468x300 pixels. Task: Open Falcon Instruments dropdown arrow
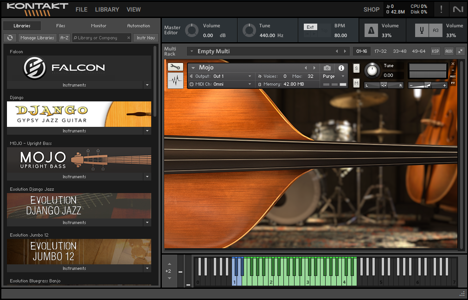coord(147,85)
